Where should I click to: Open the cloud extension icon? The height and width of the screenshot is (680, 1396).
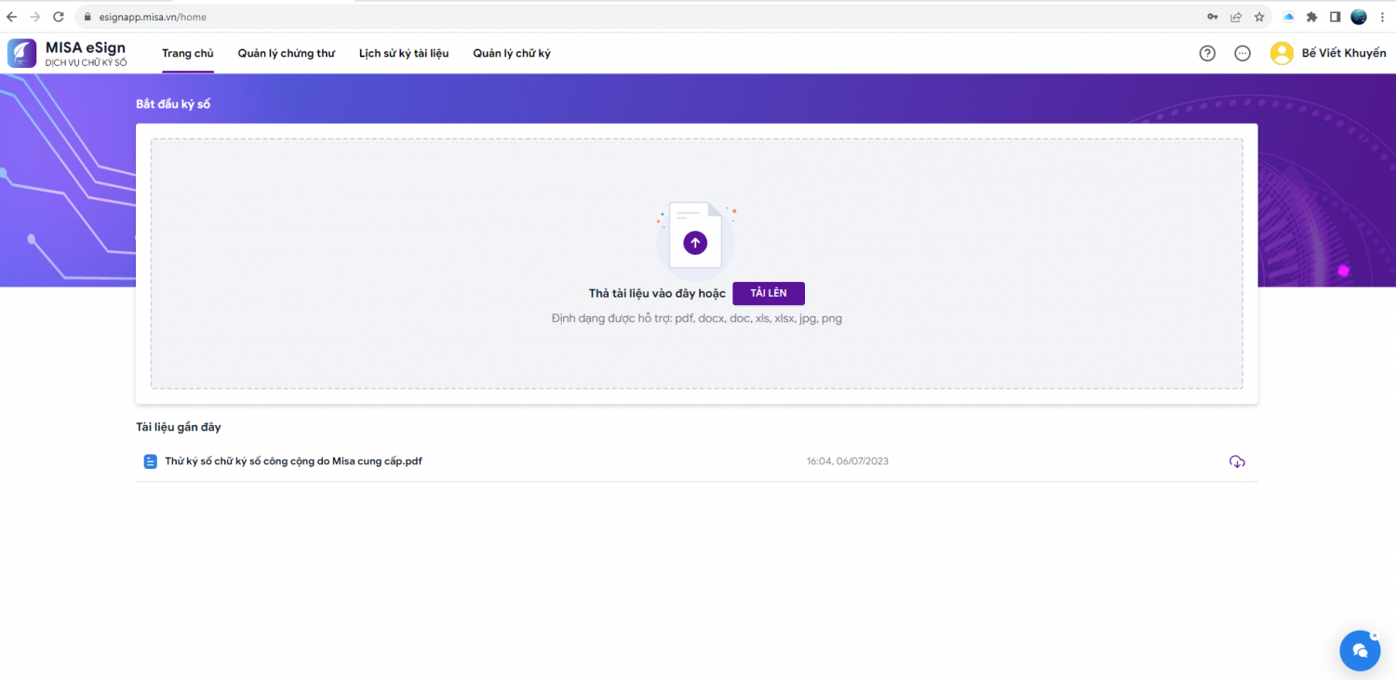click(x=1289, y=17)
